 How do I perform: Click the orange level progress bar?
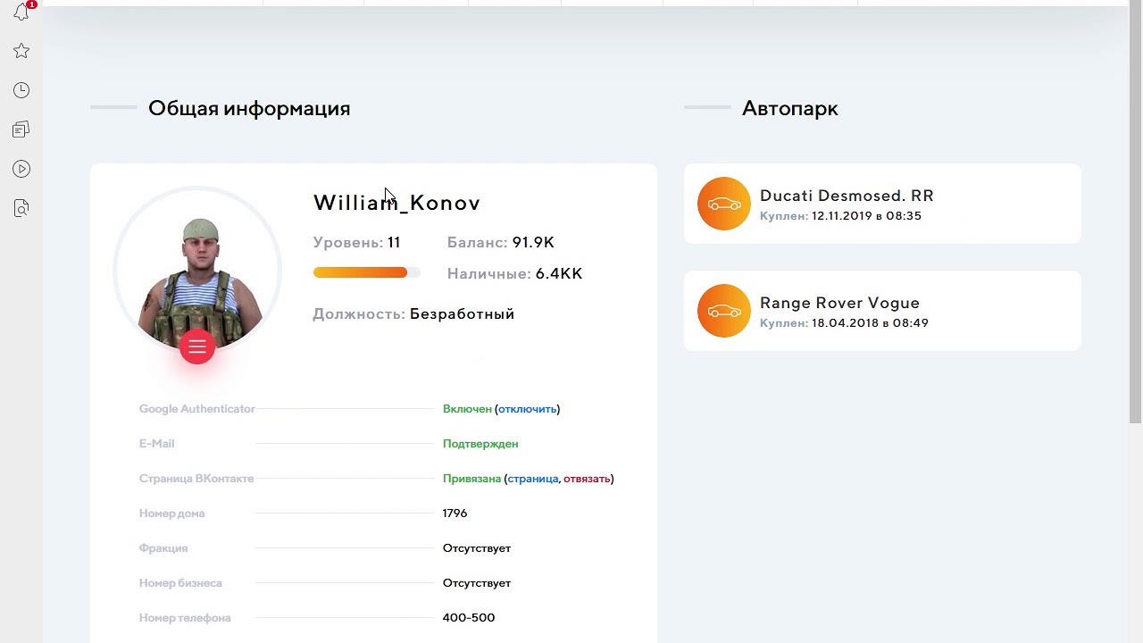pyautogui.click(x=366, y=272)
